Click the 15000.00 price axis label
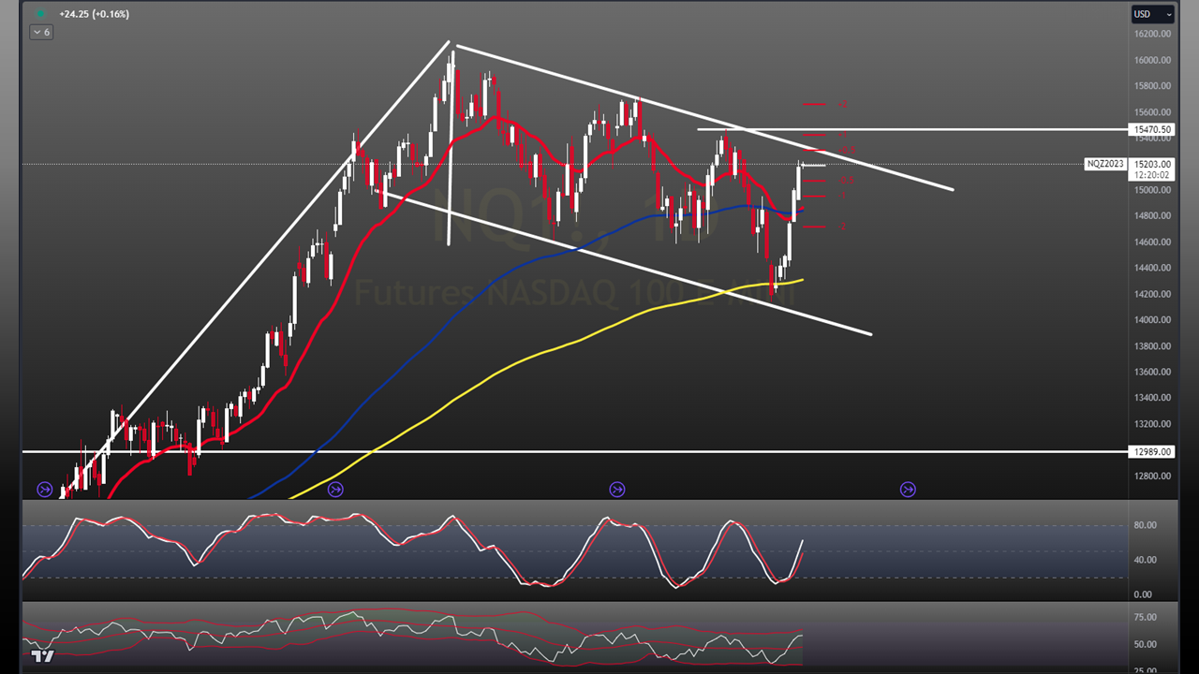Screen dimensions: 1199x674 pos(1153,190)
